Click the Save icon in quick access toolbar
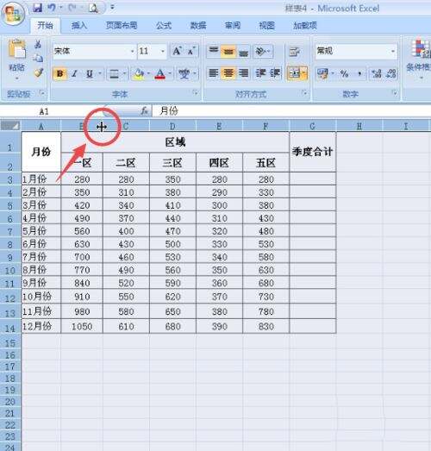431x451 pixels. (37, 8)
